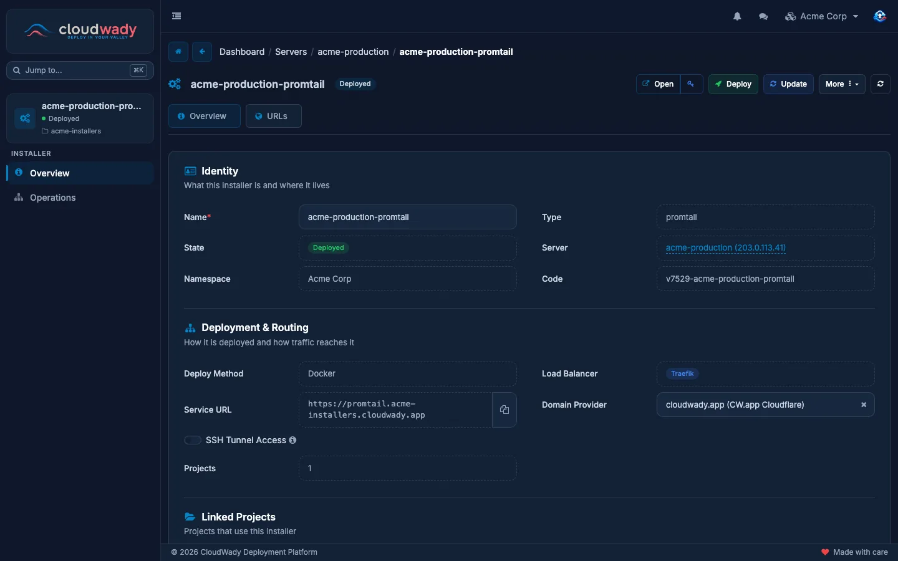Open Operations in the sidebar
Screen dimensions: 898x561
(x=80, y=198)
